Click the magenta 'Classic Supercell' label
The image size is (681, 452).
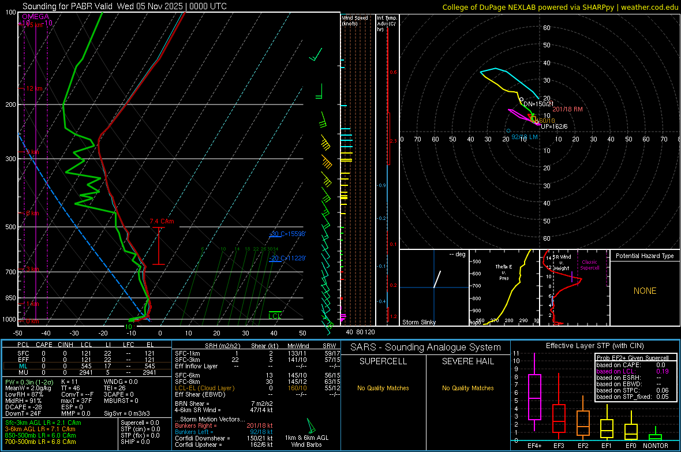(589, 265)
